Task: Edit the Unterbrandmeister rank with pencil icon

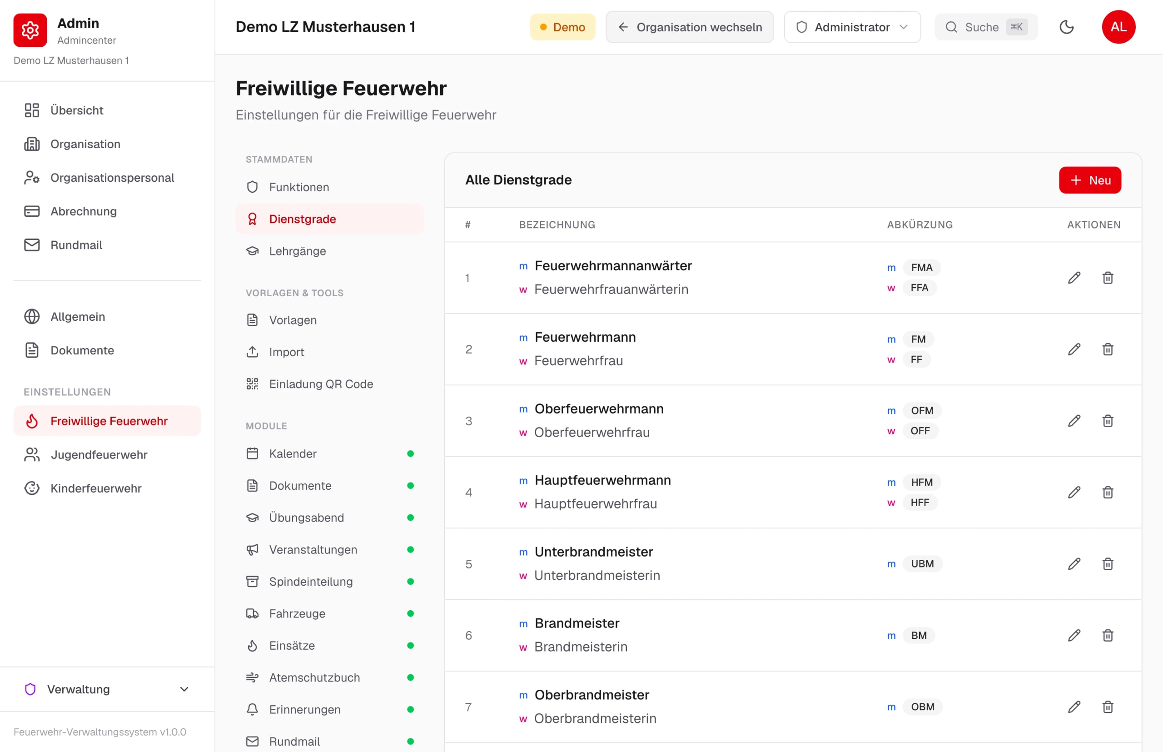Action: [1074, 564]
